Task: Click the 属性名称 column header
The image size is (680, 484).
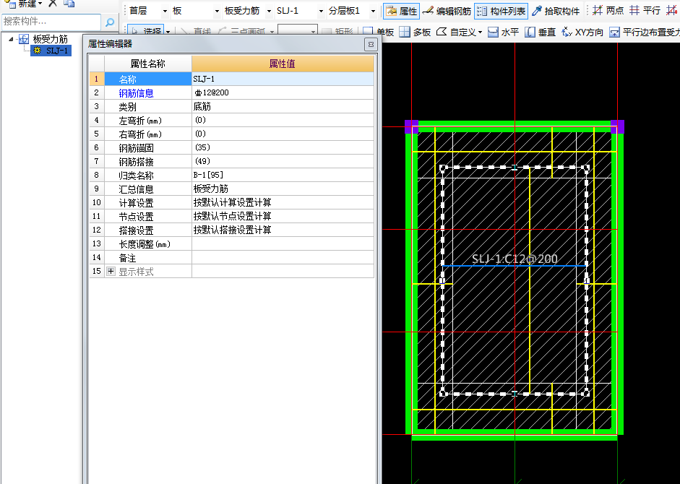Action: [148, 64]
